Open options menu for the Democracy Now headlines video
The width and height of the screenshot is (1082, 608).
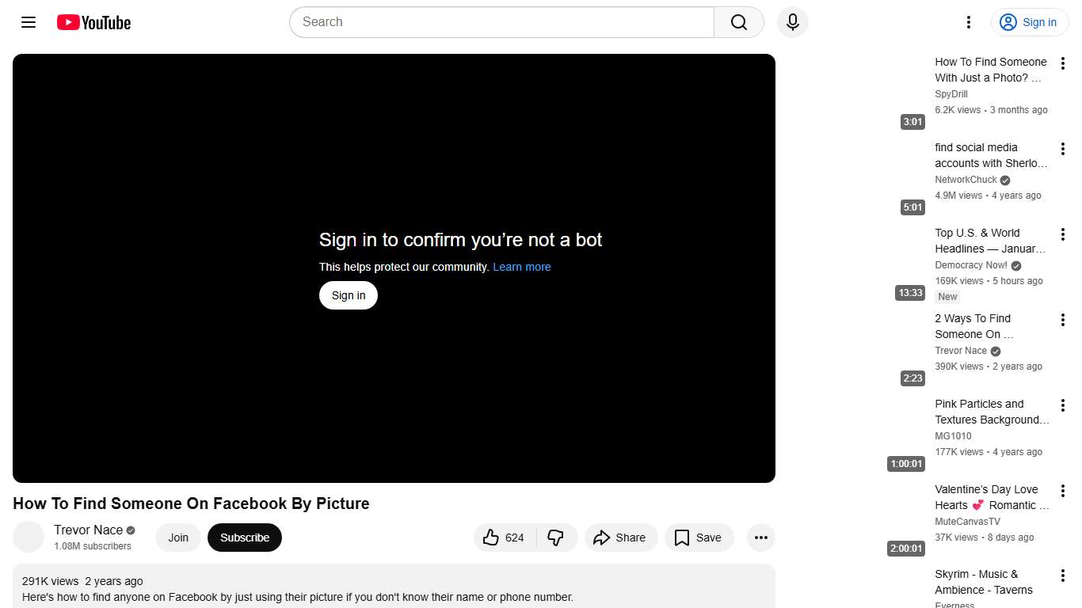point(1063,234)
